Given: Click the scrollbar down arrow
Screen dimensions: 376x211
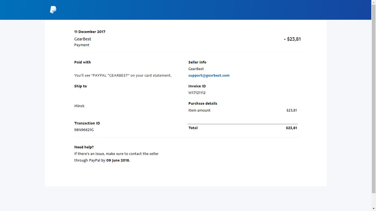Looking at the screenshot, I should click(x=374, y=209).
